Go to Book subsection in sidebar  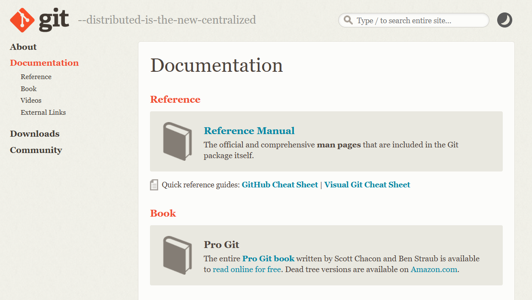tap(29, 89)
